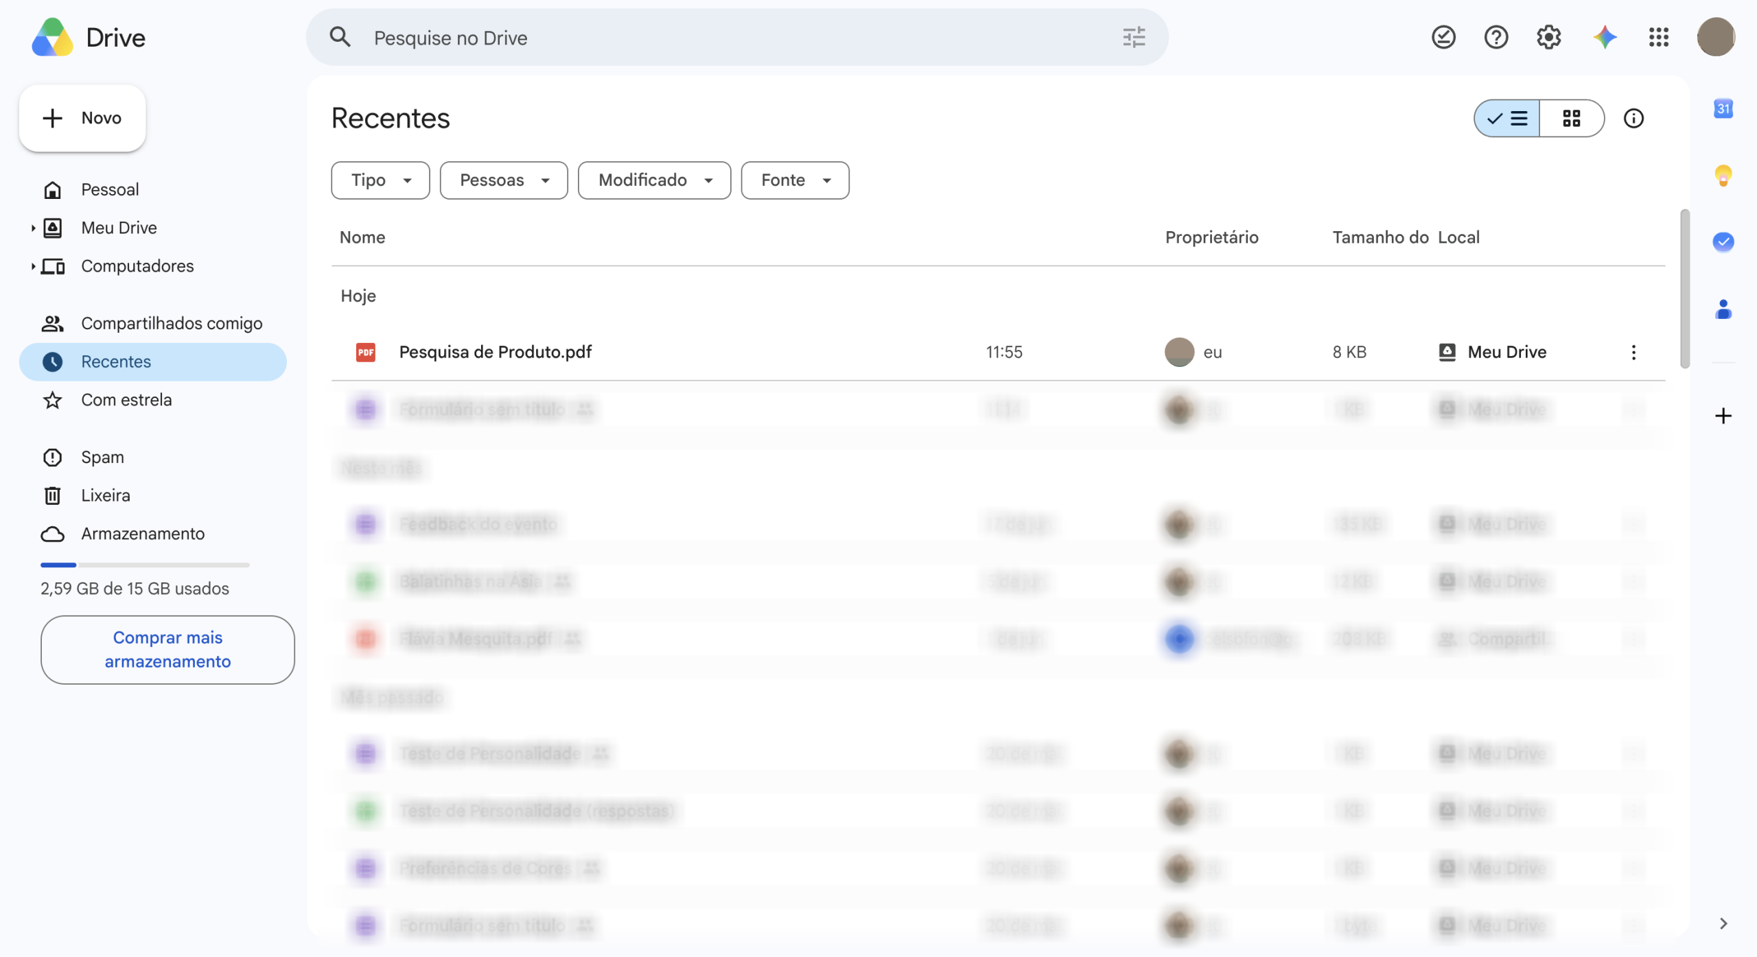Click the Novo button

[x=82, y=118]
